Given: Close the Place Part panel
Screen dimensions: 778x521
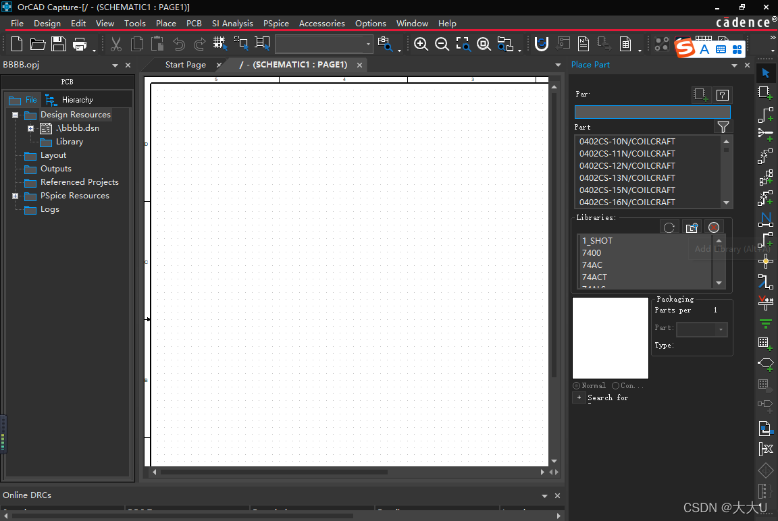Looking at the screenshot, I should (x=747, y=65).
